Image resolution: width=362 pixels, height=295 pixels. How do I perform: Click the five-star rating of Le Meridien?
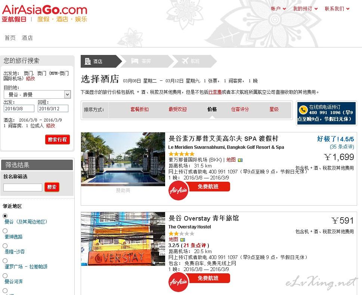click(x=182, y=154)
